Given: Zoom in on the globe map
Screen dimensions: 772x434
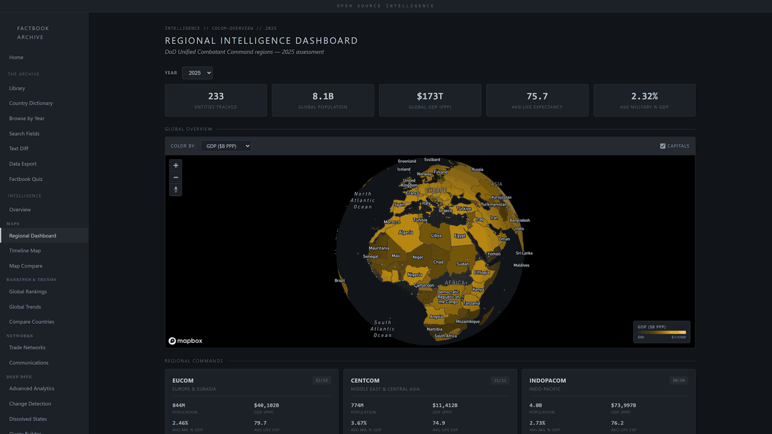Looking at the screenshot, I should (176, 165).
